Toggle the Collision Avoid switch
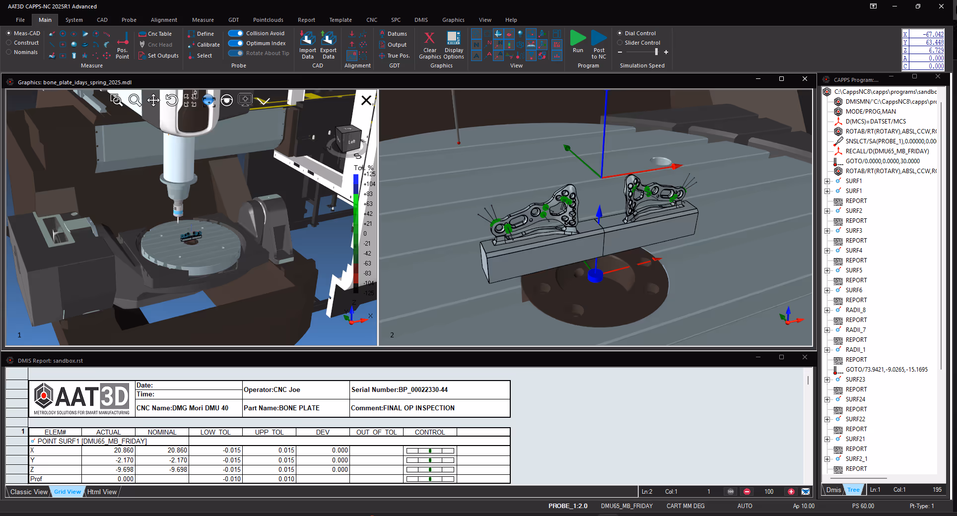 point(235,33)
